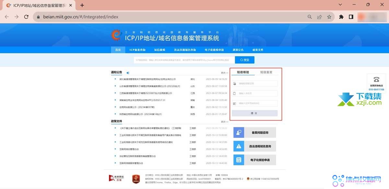Click the magnifier 搜索 search button
The image size is (389, 189).
244,60
